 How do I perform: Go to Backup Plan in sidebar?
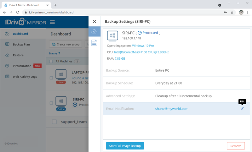click(21, 45)
